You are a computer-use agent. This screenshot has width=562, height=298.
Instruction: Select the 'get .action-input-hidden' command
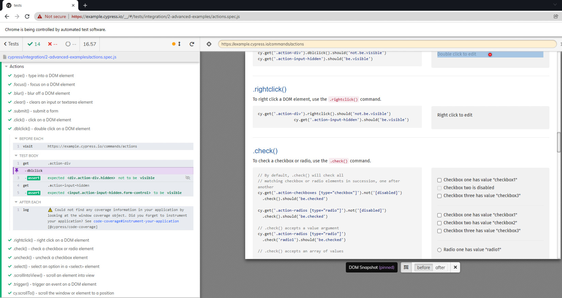(103, 185)
